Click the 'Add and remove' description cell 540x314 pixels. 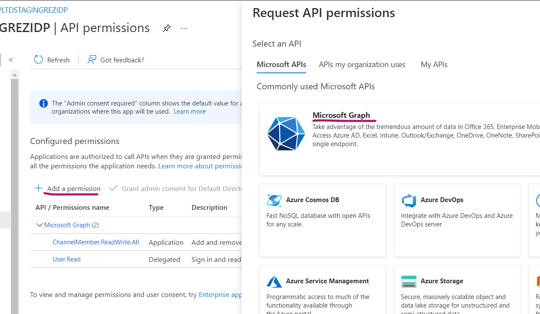coord(217,243)
